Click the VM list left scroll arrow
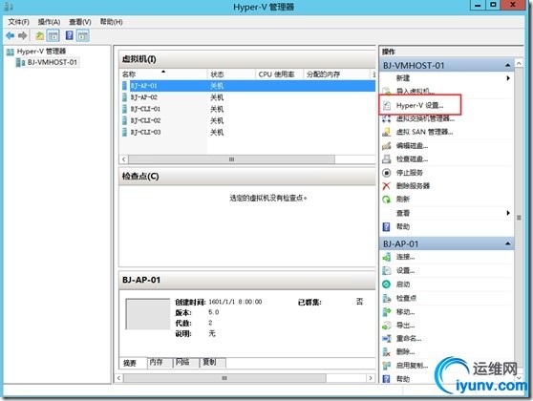533x401 pixels. click(124, 159)
